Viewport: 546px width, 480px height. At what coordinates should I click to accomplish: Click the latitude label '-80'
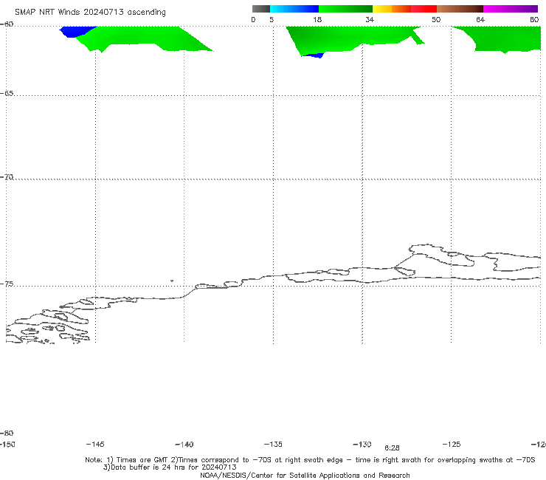coord(7,433)
